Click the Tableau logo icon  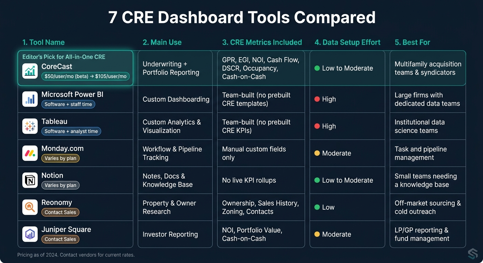[x=30, y=126]
